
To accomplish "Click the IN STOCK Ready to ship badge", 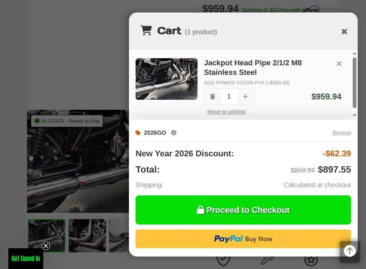I will tap(67, 121).
